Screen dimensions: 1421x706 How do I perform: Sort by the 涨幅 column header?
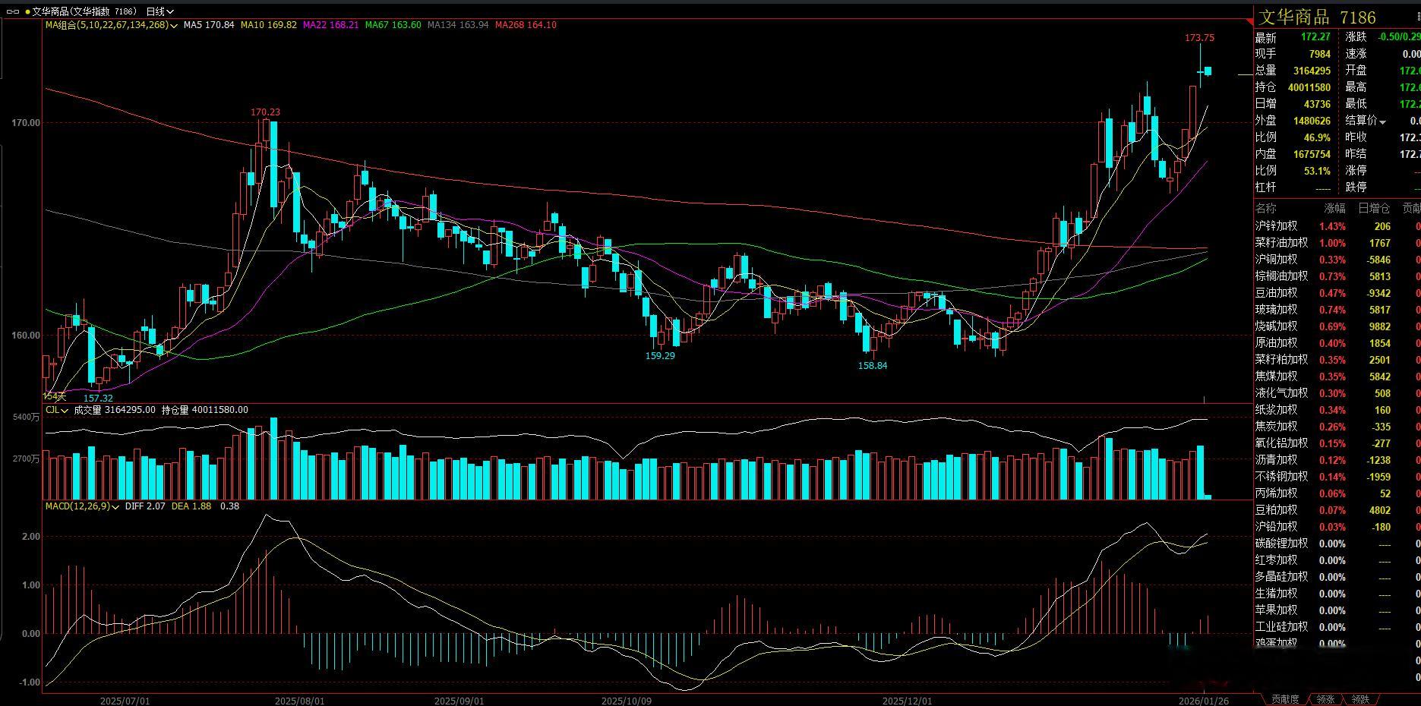pos(1334,208)
